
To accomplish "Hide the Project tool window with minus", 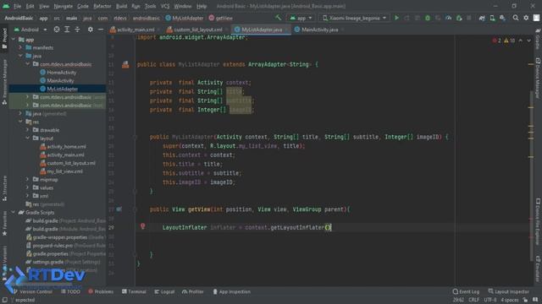I will (x=100, y=30).
